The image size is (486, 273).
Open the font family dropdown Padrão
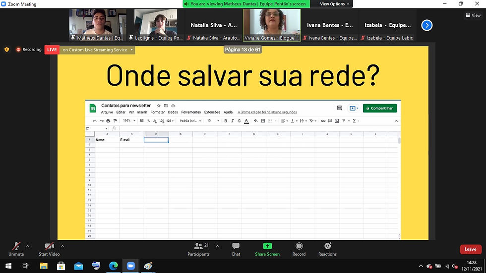(190, 121)
